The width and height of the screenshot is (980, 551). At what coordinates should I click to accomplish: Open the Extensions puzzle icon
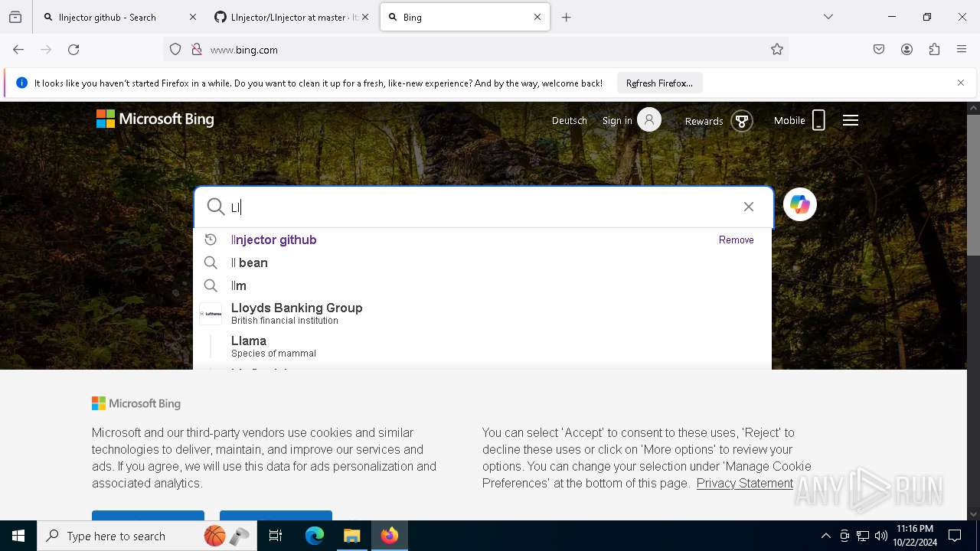click(934, 50)
